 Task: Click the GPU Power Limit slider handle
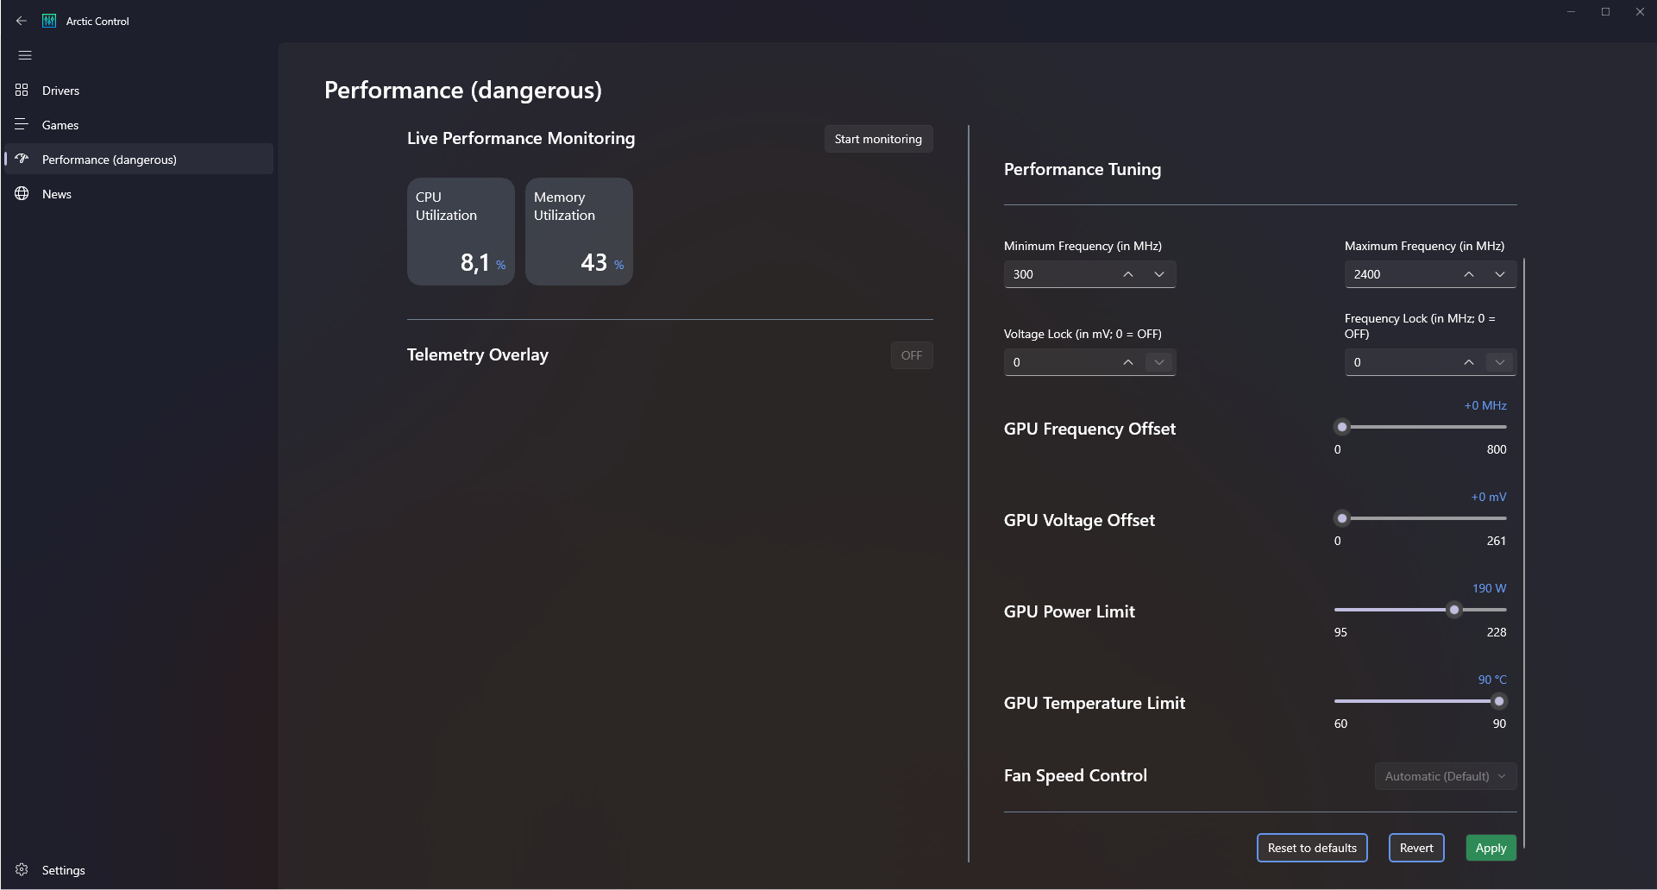pos(1454,610)
